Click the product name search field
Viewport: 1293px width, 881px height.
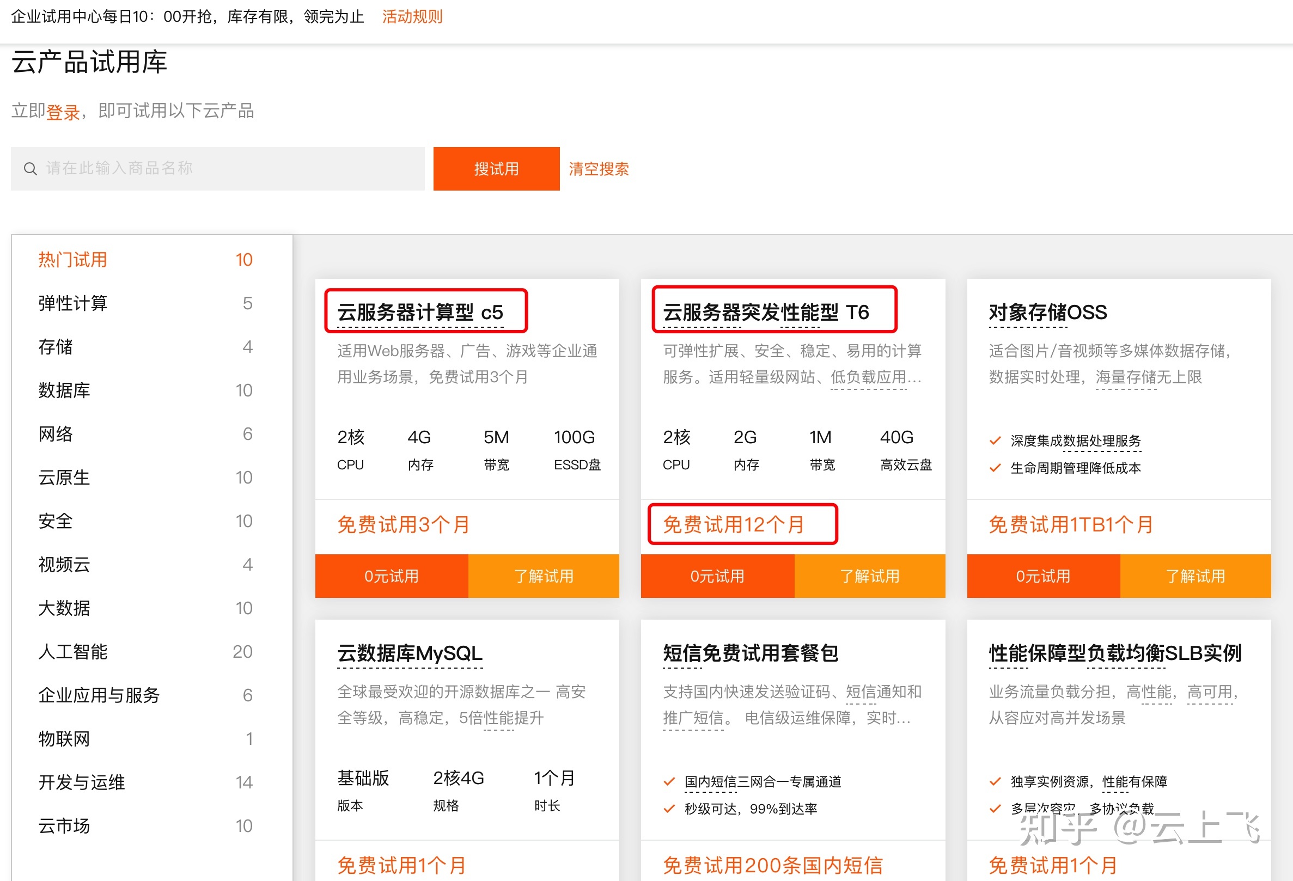coord(217,169)
